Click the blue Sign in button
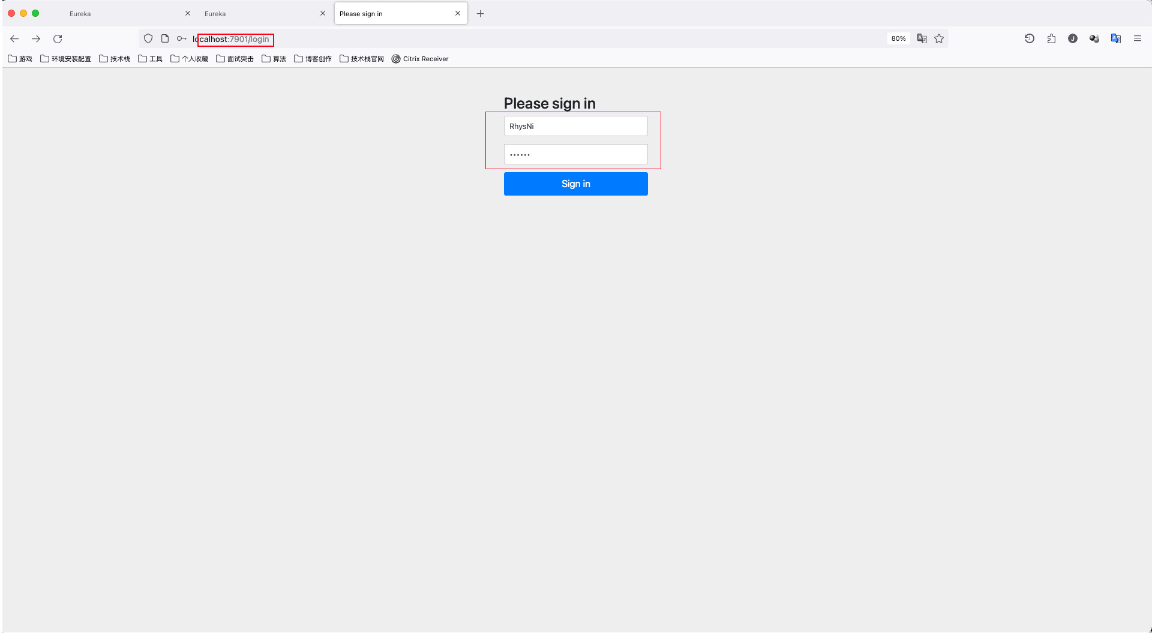Image resolution: width=1152 pixels, height=633 pixels. (x=576, y=184)
